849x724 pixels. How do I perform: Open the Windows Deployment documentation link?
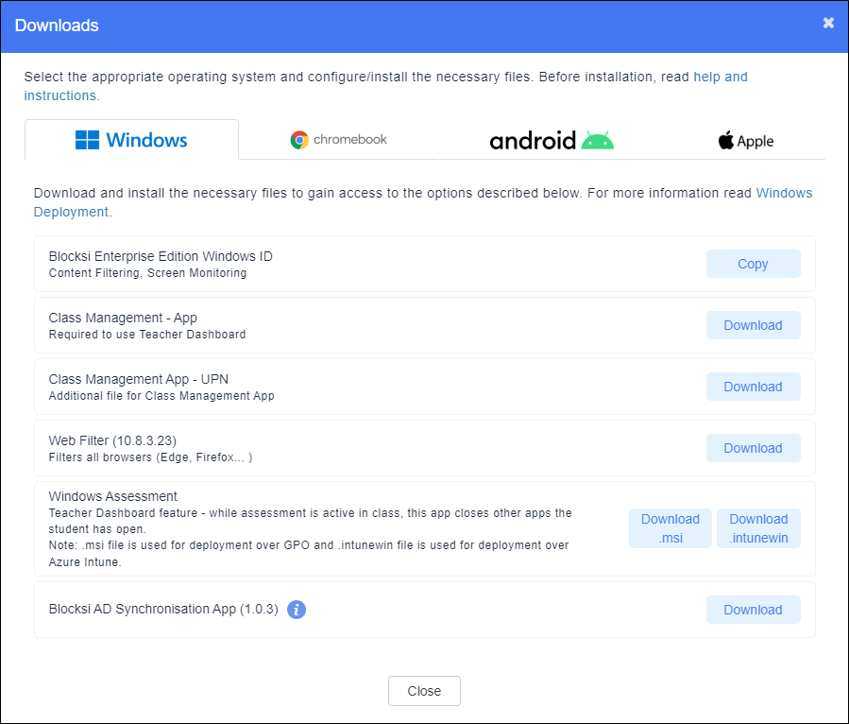pyautogui.click(x=784, y=193)
